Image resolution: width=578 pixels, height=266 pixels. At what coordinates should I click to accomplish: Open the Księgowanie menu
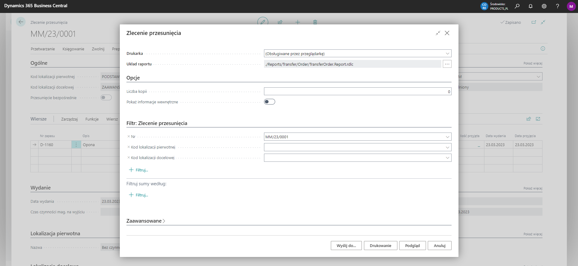pos(73,49)
